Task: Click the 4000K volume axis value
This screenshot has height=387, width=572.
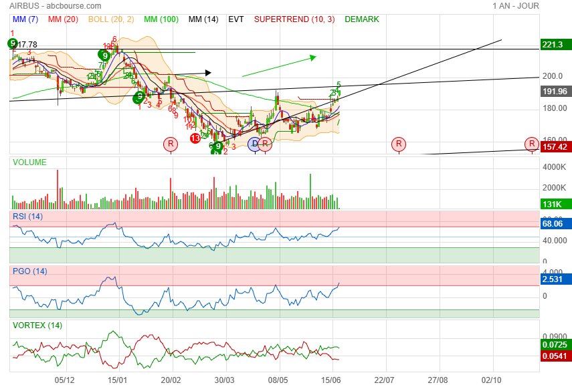Action: [x=554, y=167]
